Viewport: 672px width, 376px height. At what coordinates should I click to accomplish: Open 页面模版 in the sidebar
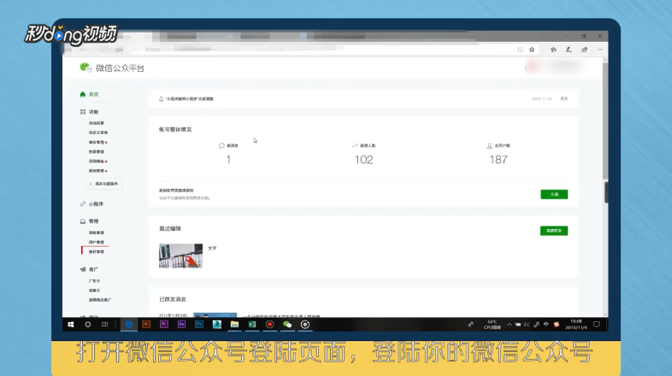click(x=97, y=161)
